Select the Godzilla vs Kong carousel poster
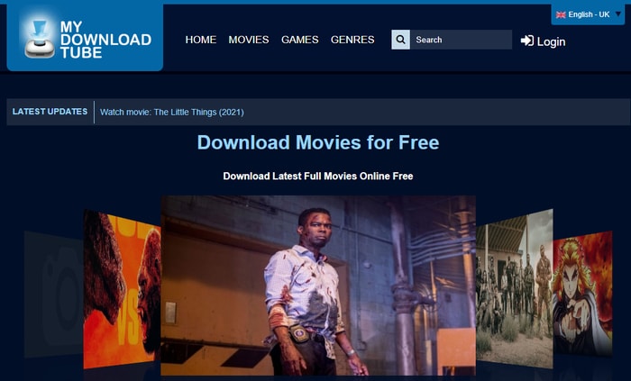The height and width of the screenshot is (381, 631). [x=122, y=289]
